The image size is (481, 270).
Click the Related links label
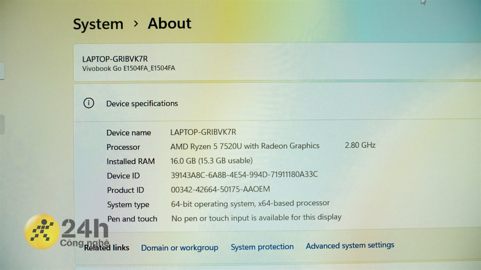107,247
